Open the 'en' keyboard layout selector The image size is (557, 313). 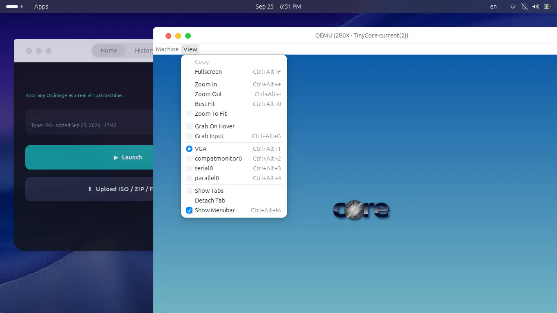pos(493,7)
